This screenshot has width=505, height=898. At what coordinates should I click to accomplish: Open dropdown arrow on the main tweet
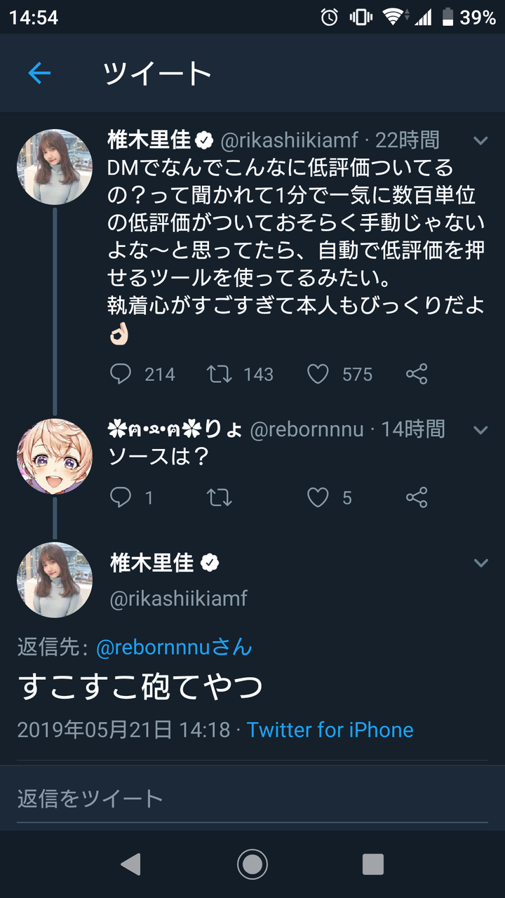click(480, 563)
